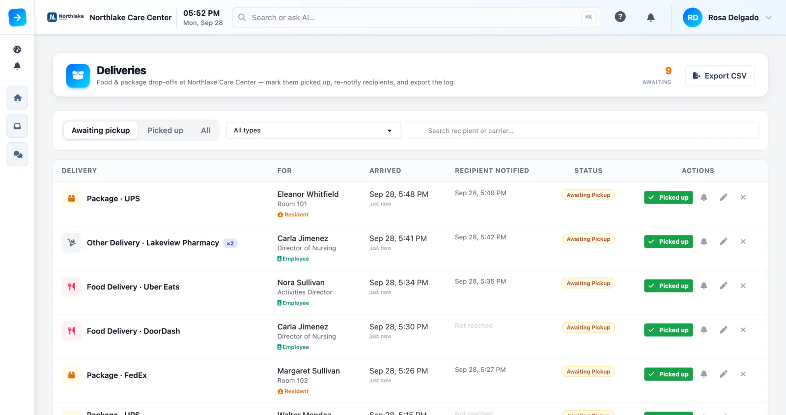Edit the Uber Eats food delivery
The height and width of the screenshot is (415, 786).
coord(724,285)
